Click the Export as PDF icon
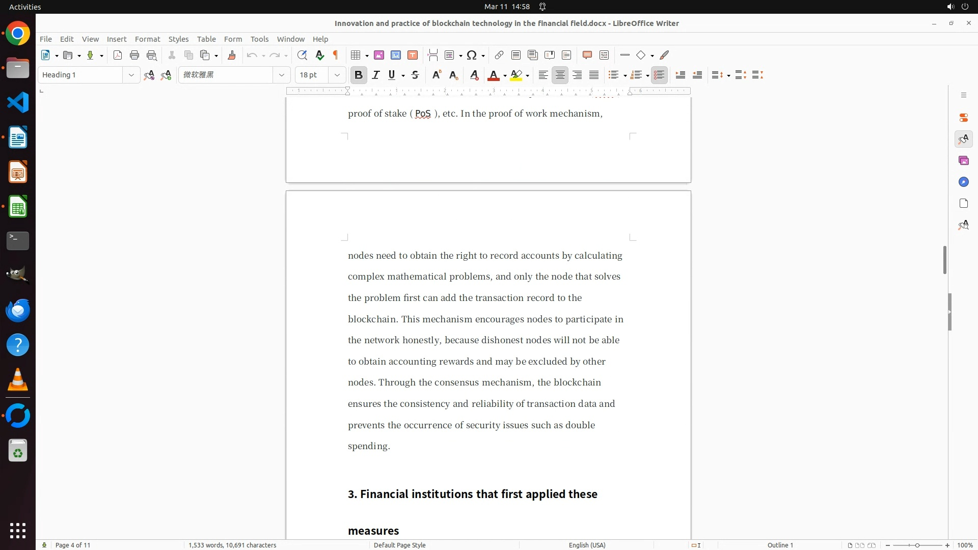Viewport: 978px width, 550px height. point(118,55)
